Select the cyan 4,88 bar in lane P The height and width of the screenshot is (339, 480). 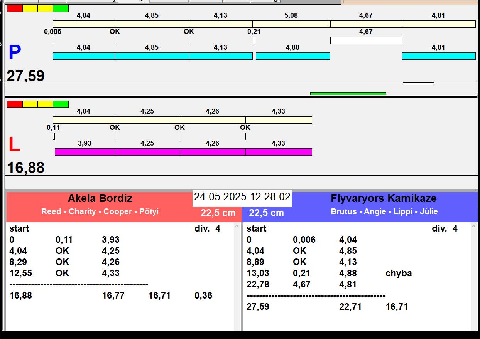click(293, 56)
